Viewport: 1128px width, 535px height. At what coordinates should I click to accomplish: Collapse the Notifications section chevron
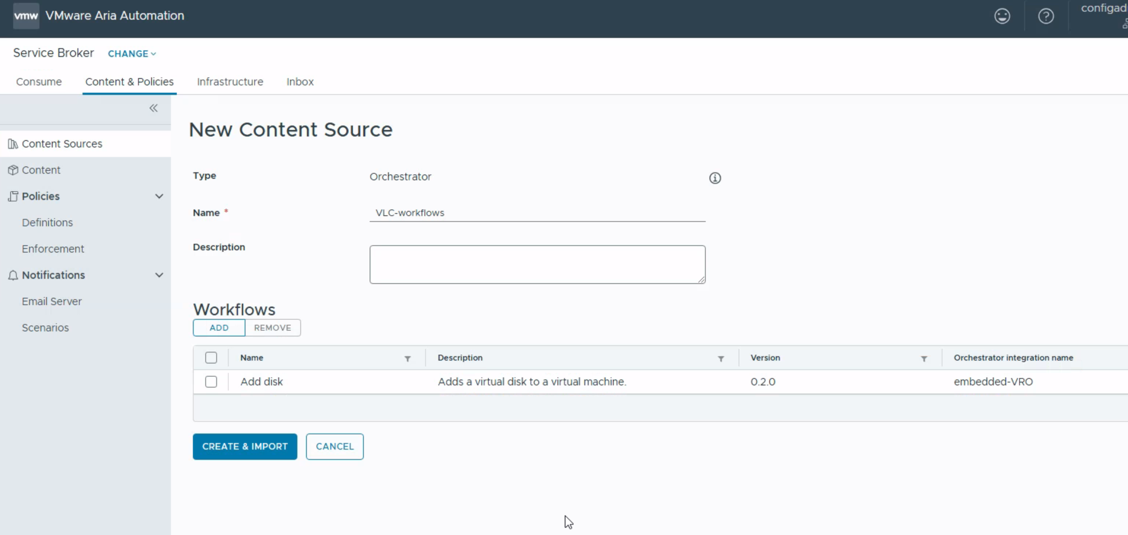click(x=159, y=275)
